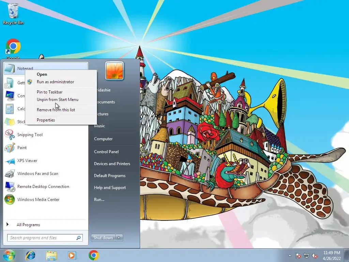
Task: Click the muted volume tray icon
Action: click(315, 256)
